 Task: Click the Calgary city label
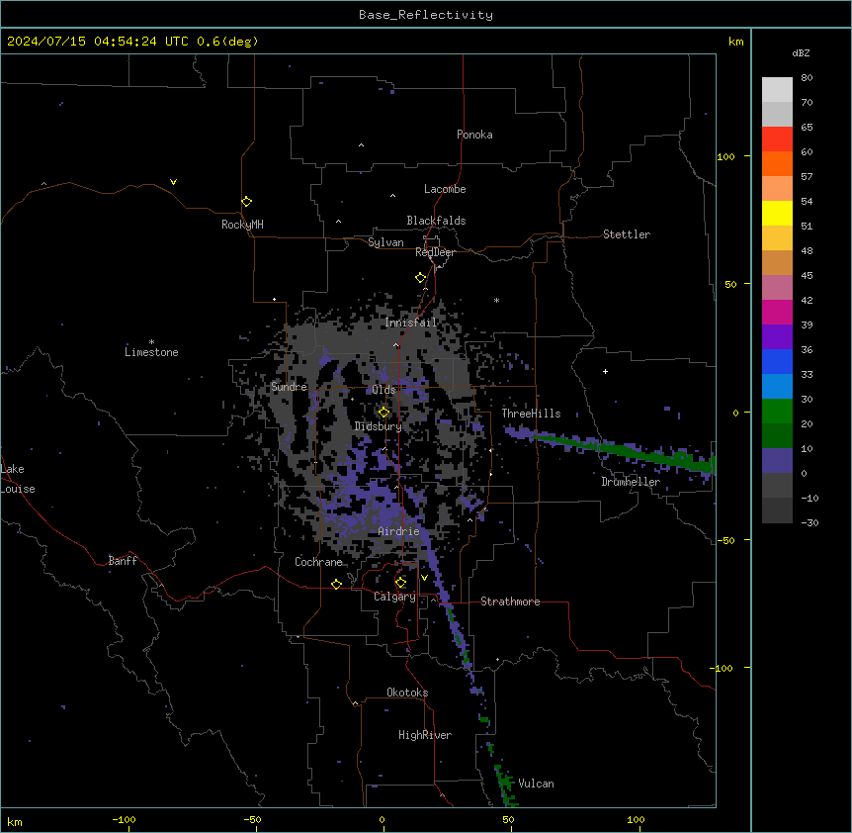(394, 597)
